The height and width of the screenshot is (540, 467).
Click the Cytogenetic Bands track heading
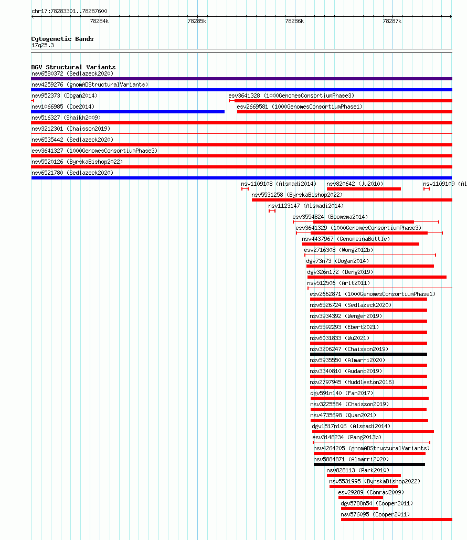[x=62, y=39]
